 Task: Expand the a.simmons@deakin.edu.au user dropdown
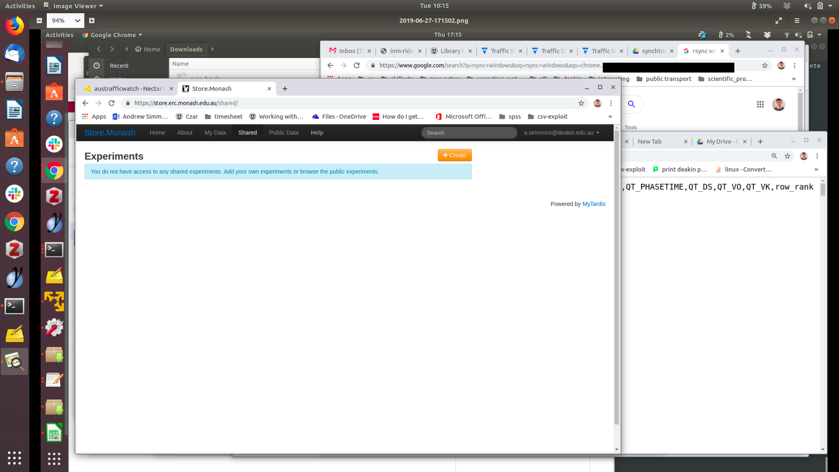click(561, 132)
